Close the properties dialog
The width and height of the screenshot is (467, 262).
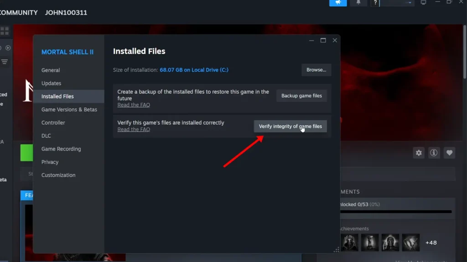335,40
